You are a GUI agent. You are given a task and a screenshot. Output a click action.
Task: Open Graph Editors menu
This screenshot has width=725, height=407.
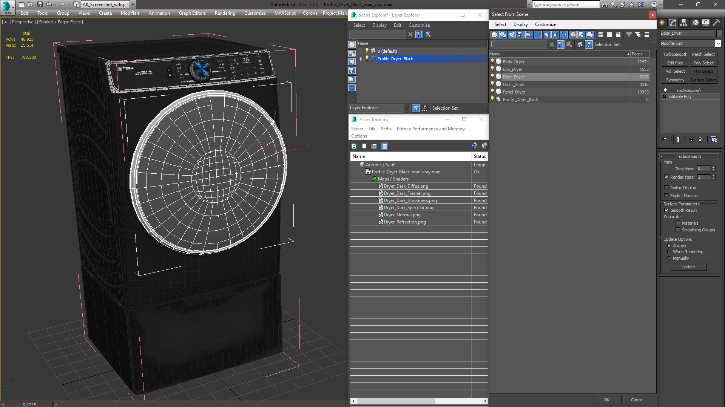192,13
